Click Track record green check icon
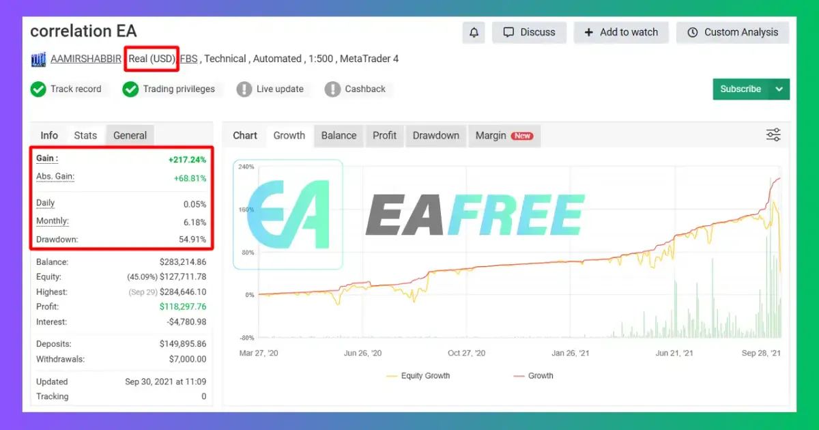This screenshot has width=819, height=430. click(38, 89)
